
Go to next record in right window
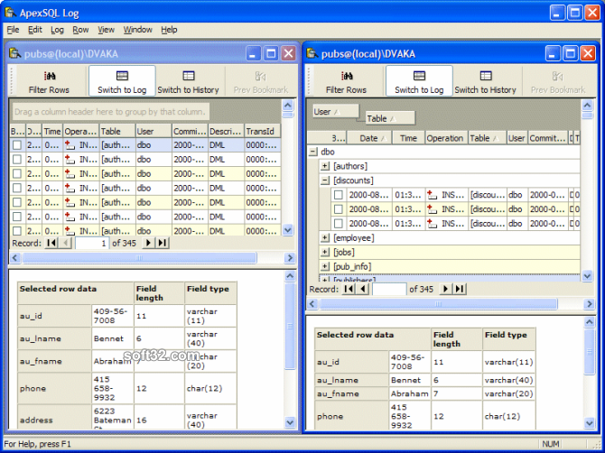pos(446,289)
